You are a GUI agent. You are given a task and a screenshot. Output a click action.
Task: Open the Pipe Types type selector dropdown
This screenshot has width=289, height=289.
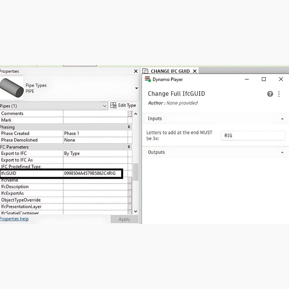(136, 88)
